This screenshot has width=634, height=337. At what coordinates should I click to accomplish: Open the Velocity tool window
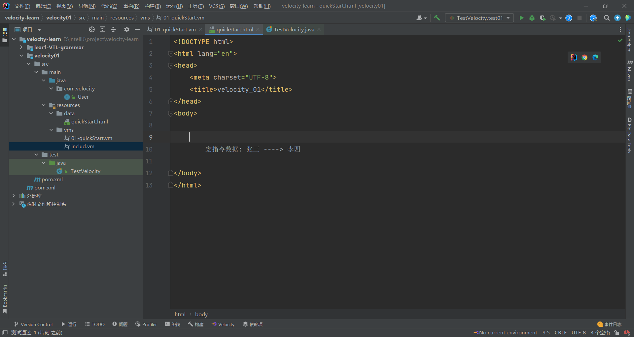point(223,324)
